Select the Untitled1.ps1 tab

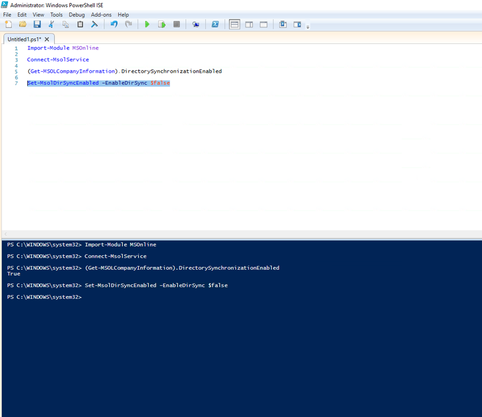pos(24,39)
